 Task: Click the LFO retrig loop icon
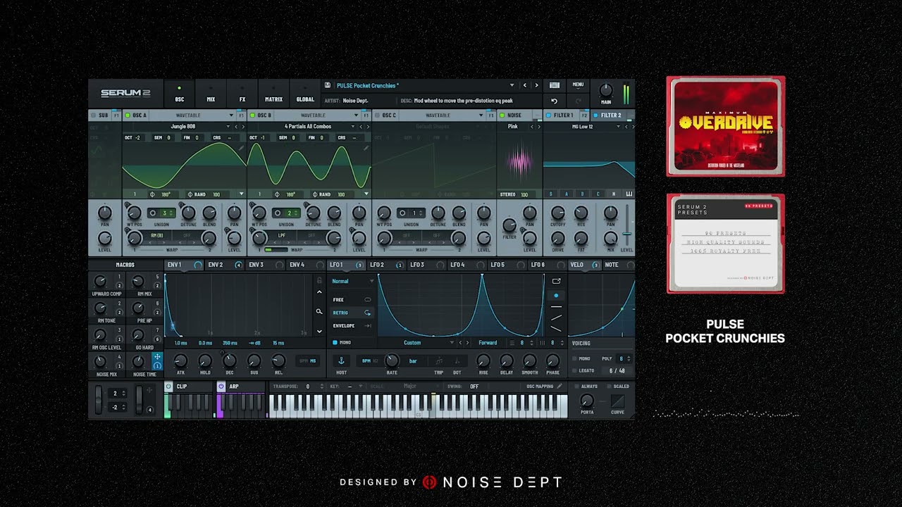(x=367, y=313)
